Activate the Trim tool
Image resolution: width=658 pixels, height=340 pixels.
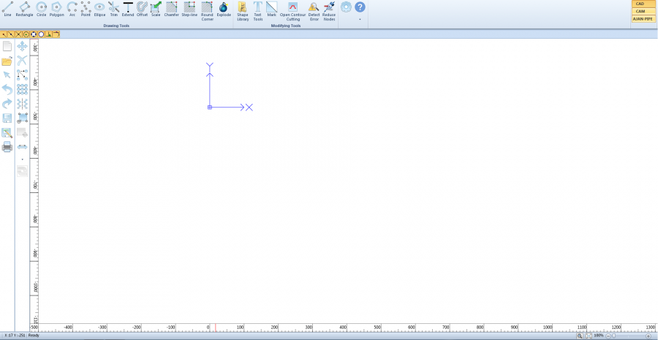click(113, 9)
